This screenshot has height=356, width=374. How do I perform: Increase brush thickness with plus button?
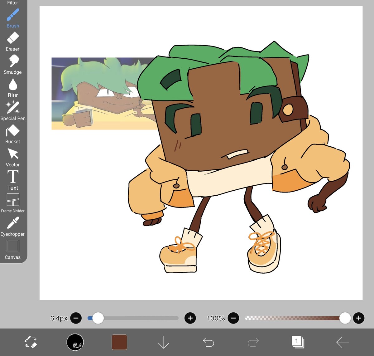(x=190, y=318)
